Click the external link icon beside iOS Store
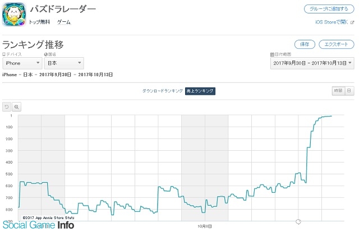Viewport: 359px width, 232px height. [352, 22]
